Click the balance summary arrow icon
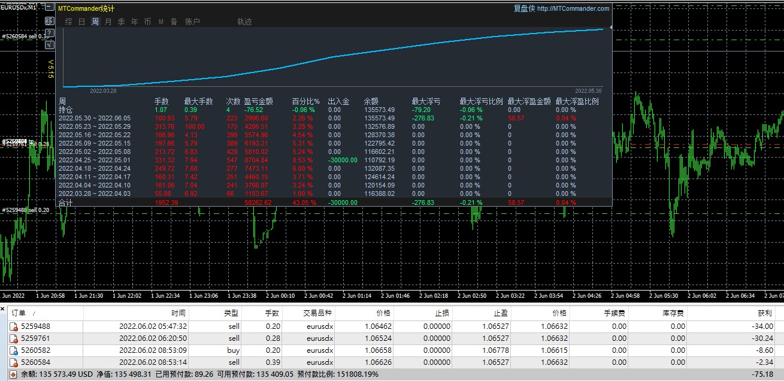The image size is (784, 381). point(14,374)
